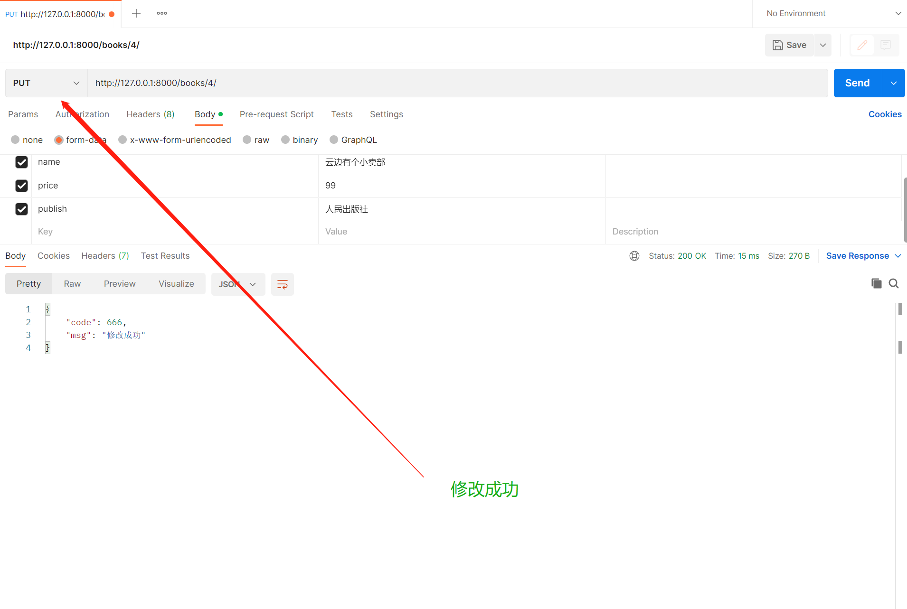
Task: Toggle the name row checkbox
Action: point(21,162)
